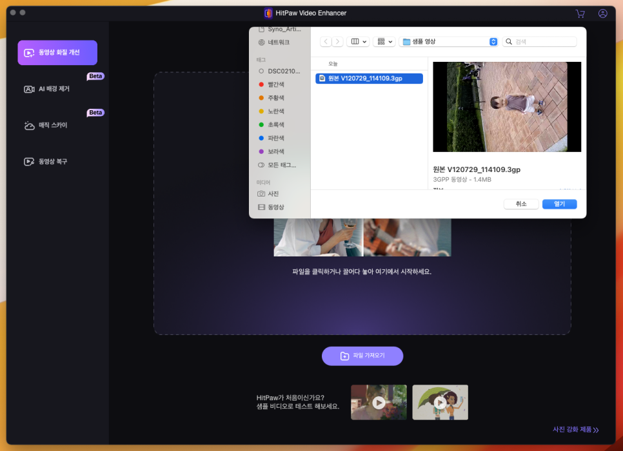Play the cartoon umbrella sample video

point(440,402)
